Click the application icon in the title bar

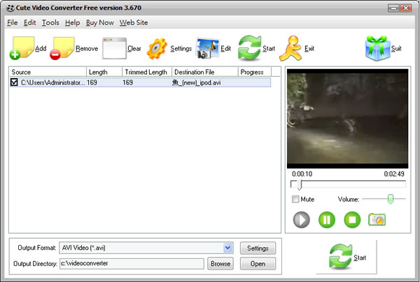pyautogui.click(x=10, y=8)
